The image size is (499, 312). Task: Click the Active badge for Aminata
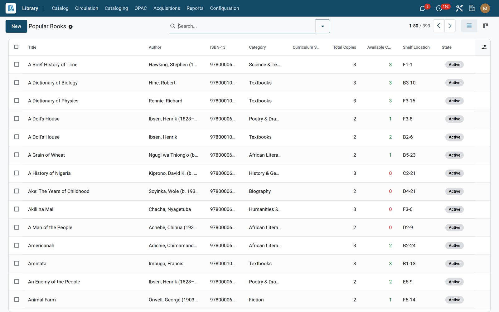point(454,264)
